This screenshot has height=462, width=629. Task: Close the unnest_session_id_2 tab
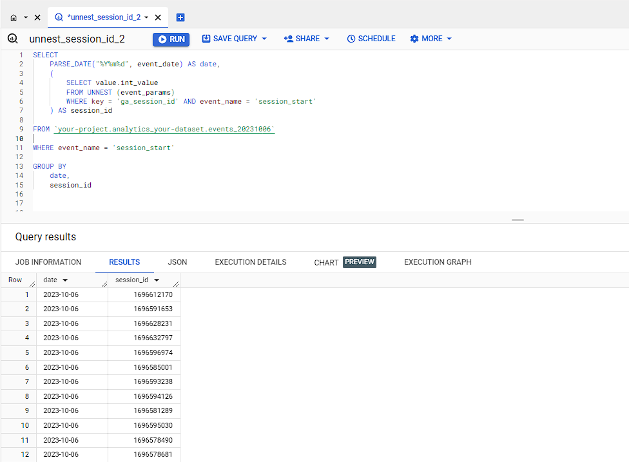158,17
